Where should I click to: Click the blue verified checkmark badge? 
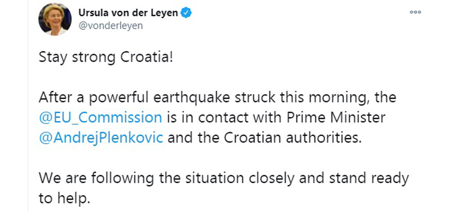(186, 13)
